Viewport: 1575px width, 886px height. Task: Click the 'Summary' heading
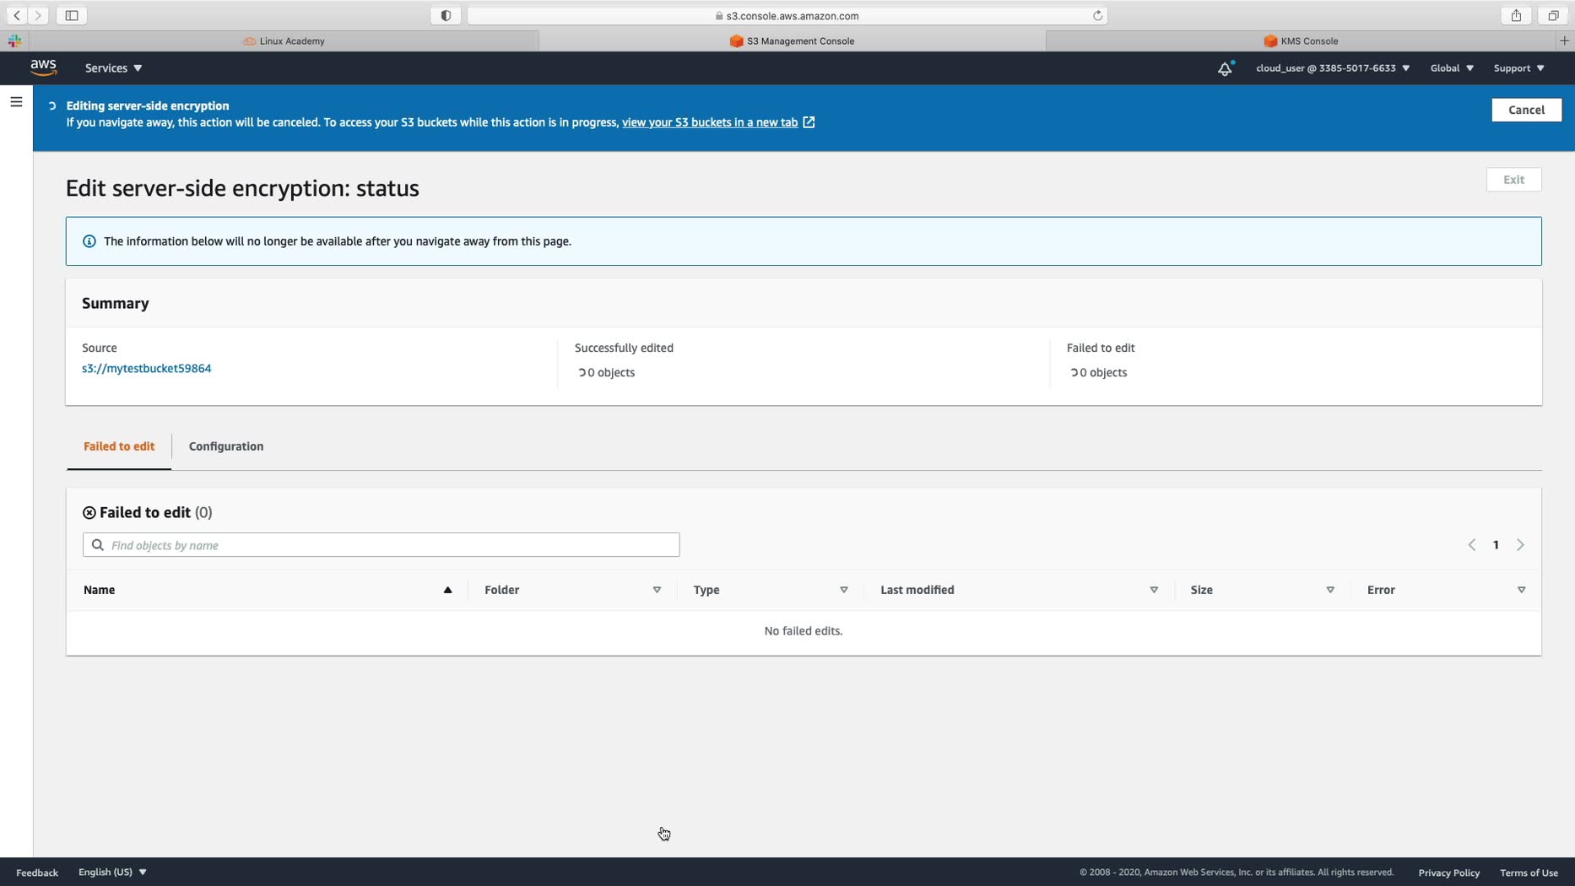click(x=116, y=304)
